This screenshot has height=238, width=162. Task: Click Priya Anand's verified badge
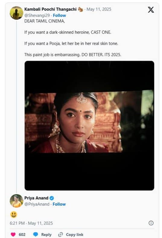point(52,198)
